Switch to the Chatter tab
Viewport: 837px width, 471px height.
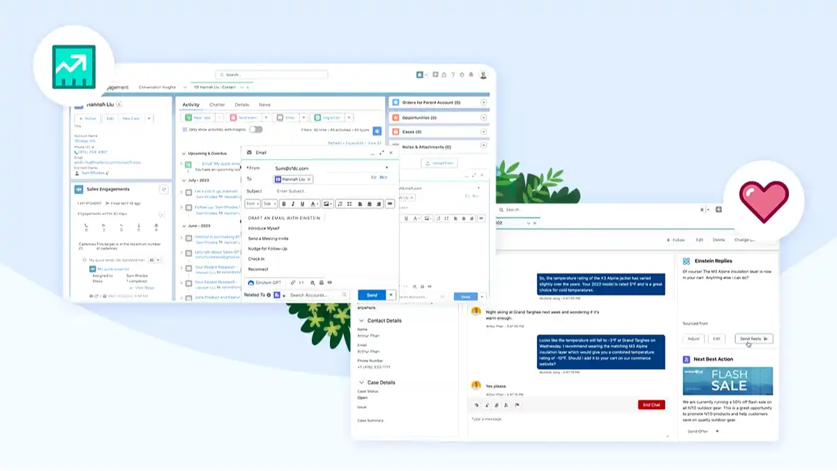click(217, 105)
